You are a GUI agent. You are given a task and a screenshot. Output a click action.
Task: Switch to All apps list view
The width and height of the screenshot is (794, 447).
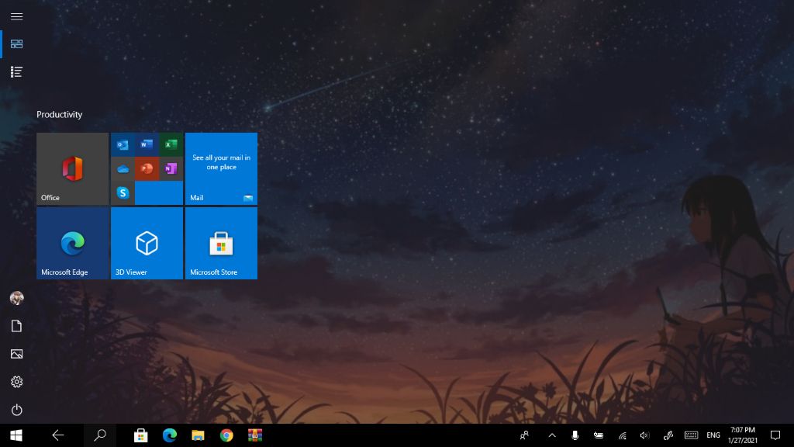pyautogui.click(x=17, y=72)
